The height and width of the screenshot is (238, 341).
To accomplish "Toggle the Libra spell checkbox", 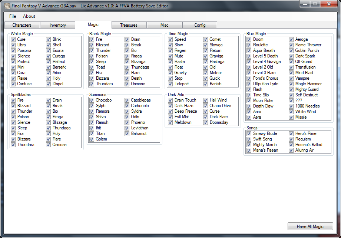I will pos(13,45).
